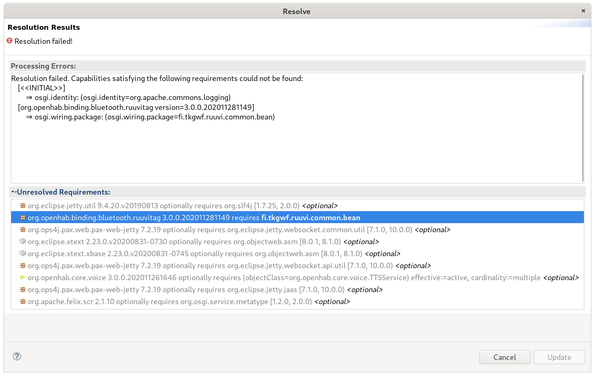Click the yellow service icon beside org.openhab.core.voice
Viewport: 595px width, 376px height.
click(23, 277)
